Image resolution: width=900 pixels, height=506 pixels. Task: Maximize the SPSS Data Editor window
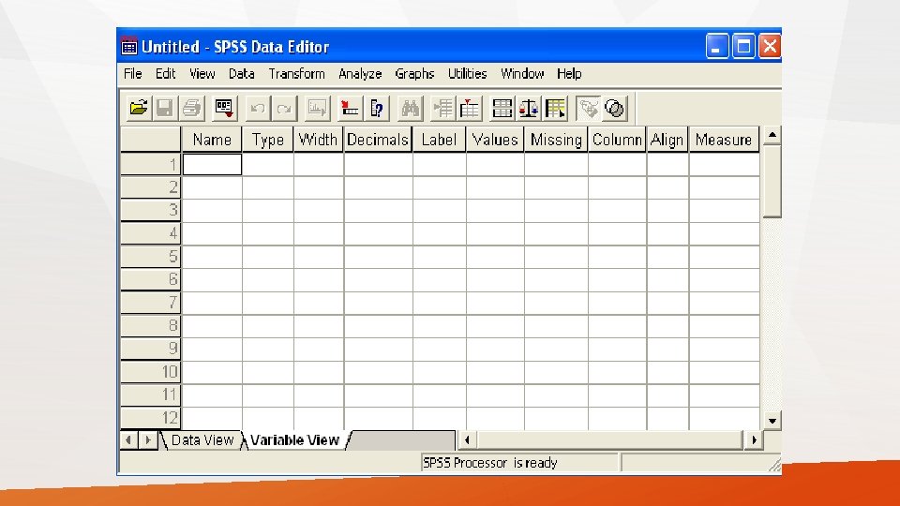point(743,47)
